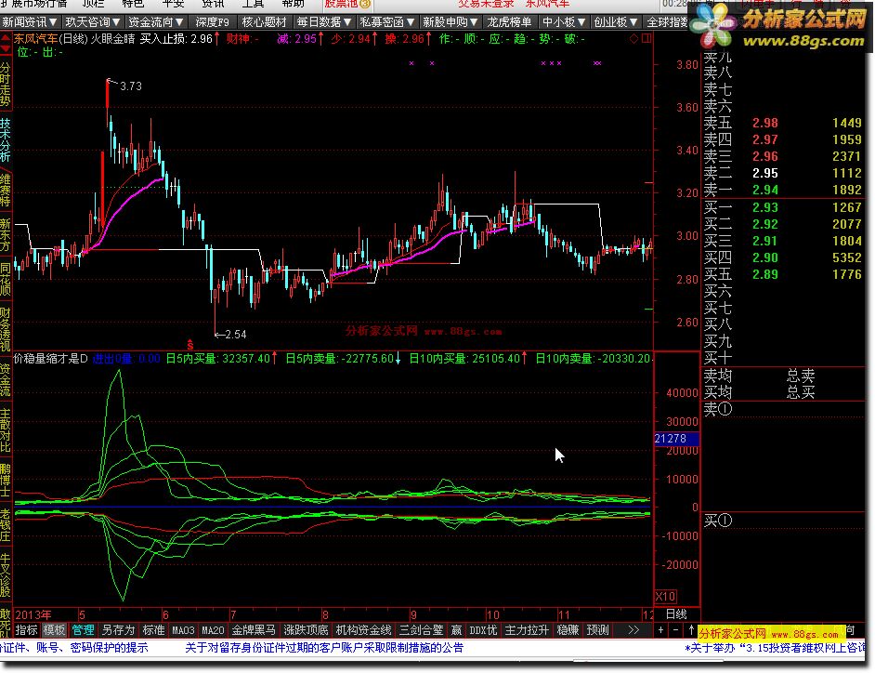Image resolution: width=875 pixels, height=673 pixels.
Task: Click the blue 21278 axis value marker
Action: (x=676, y=439)
